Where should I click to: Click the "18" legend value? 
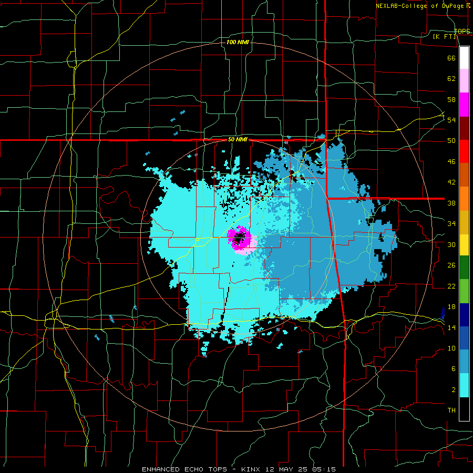click(451, 307)
